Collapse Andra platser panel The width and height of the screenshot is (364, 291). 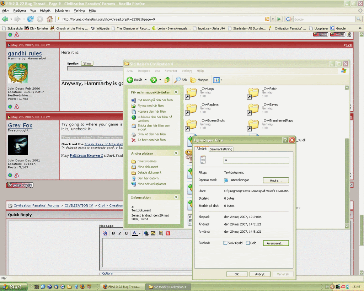point(176,153)
